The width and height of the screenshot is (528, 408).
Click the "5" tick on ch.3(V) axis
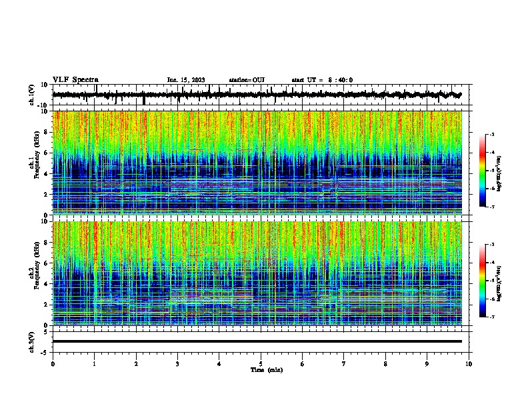(47, 332)
